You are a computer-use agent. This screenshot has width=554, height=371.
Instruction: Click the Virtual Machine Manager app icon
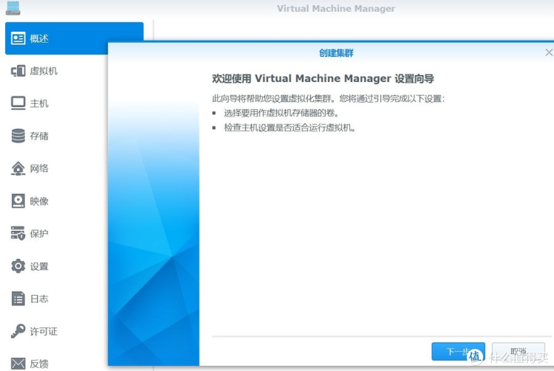click(13, 8)
